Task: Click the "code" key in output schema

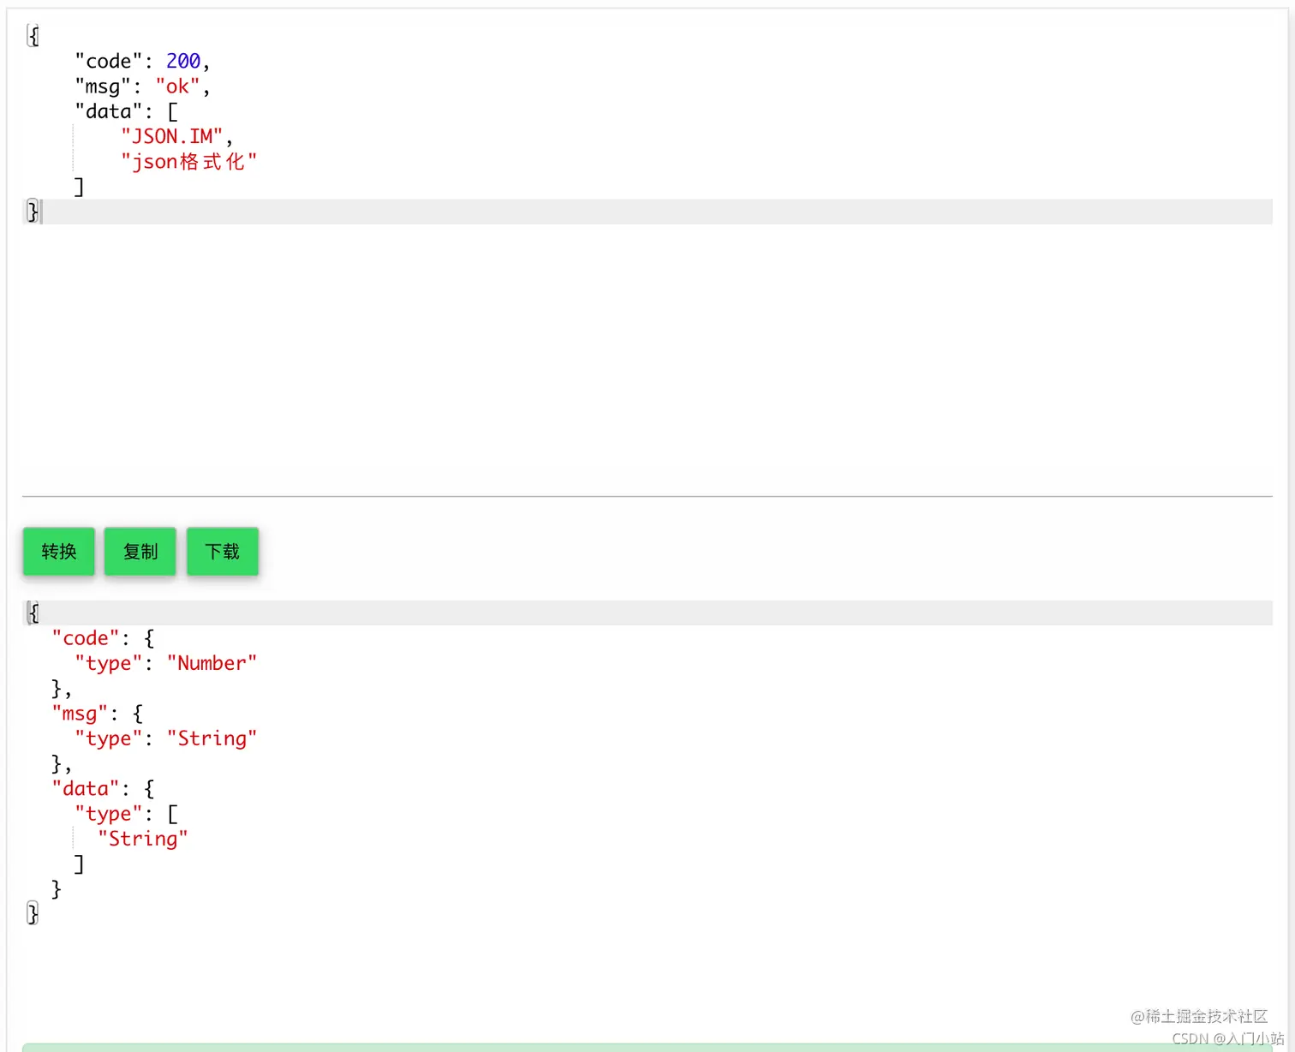Action: tap(85, 638)
